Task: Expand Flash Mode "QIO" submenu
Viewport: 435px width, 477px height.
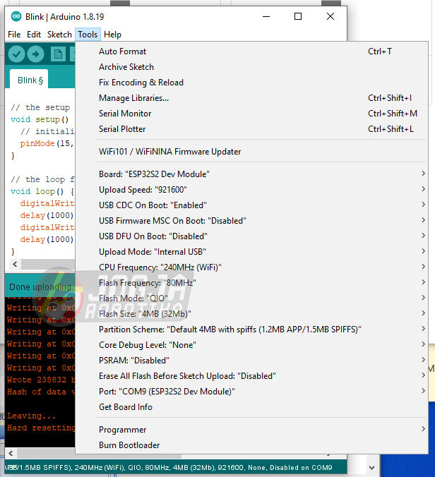Action: [251, 298]
